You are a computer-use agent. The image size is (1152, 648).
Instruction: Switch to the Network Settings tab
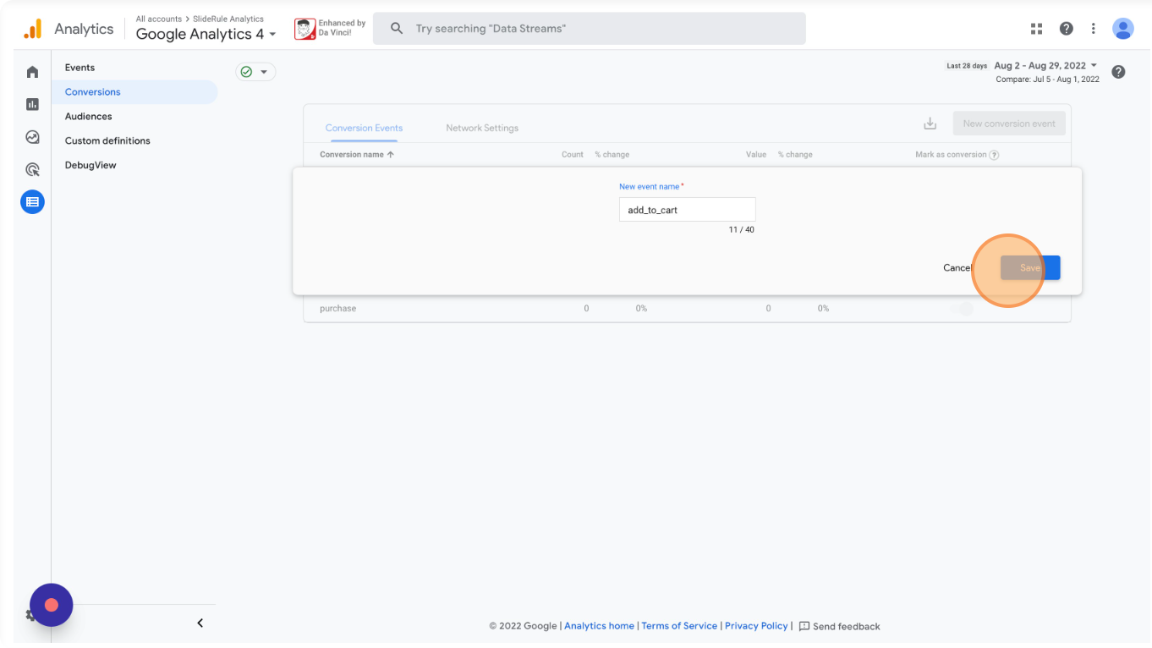[x=482, y=128]
